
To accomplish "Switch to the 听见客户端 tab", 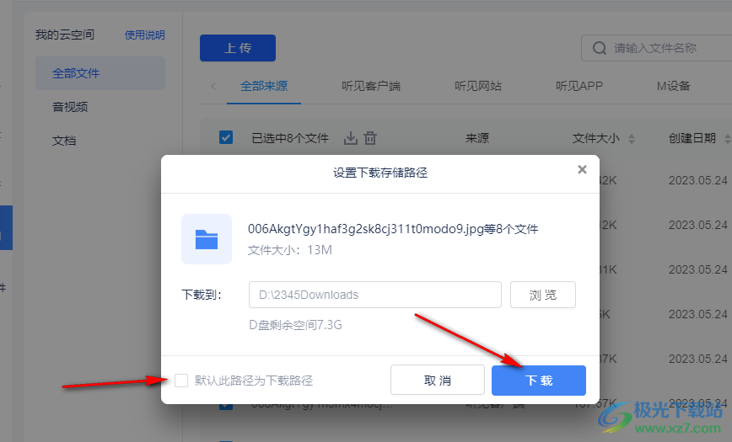I will click(371, 86).
